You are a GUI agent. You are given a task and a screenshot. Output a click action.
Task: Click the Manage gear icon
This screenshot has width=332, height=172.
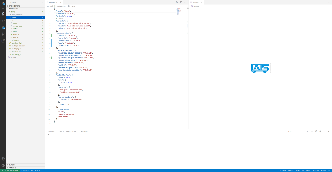[3, 165]
